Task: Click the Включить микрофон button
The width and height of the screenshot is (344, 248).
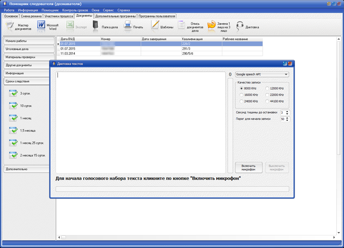Action: 249,167
